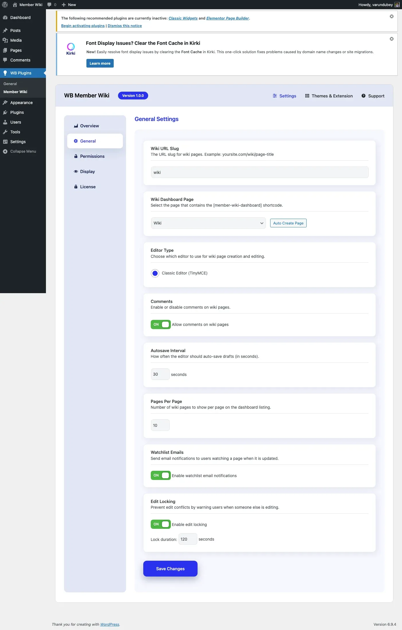
Task: Select the Classic Editor (TinyMCE) radio button
Action: click(x=155, y=273)
